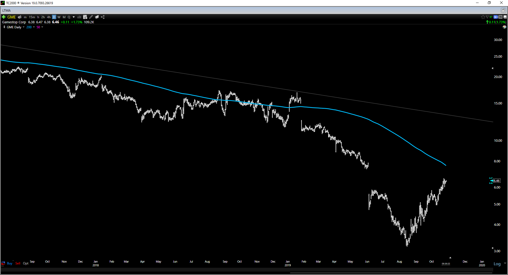The width and height of the screenshot is (508, 275).
Task: Open the blue S symbol-link dropdown
Action: point(496,17)
